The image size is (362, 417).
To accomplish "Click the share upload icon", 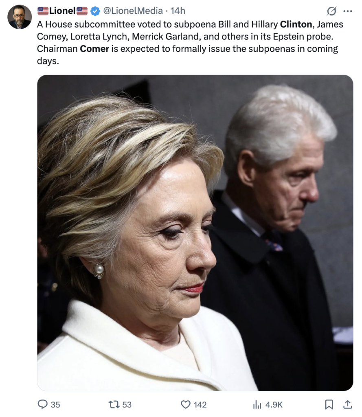I will 347,404.
